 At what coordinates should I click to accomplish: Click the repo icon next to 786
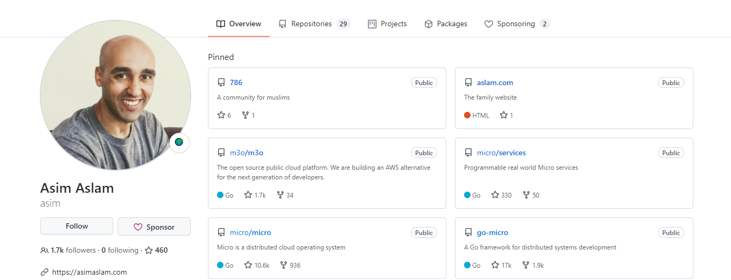pyautogui.click(x=221, y=82)
